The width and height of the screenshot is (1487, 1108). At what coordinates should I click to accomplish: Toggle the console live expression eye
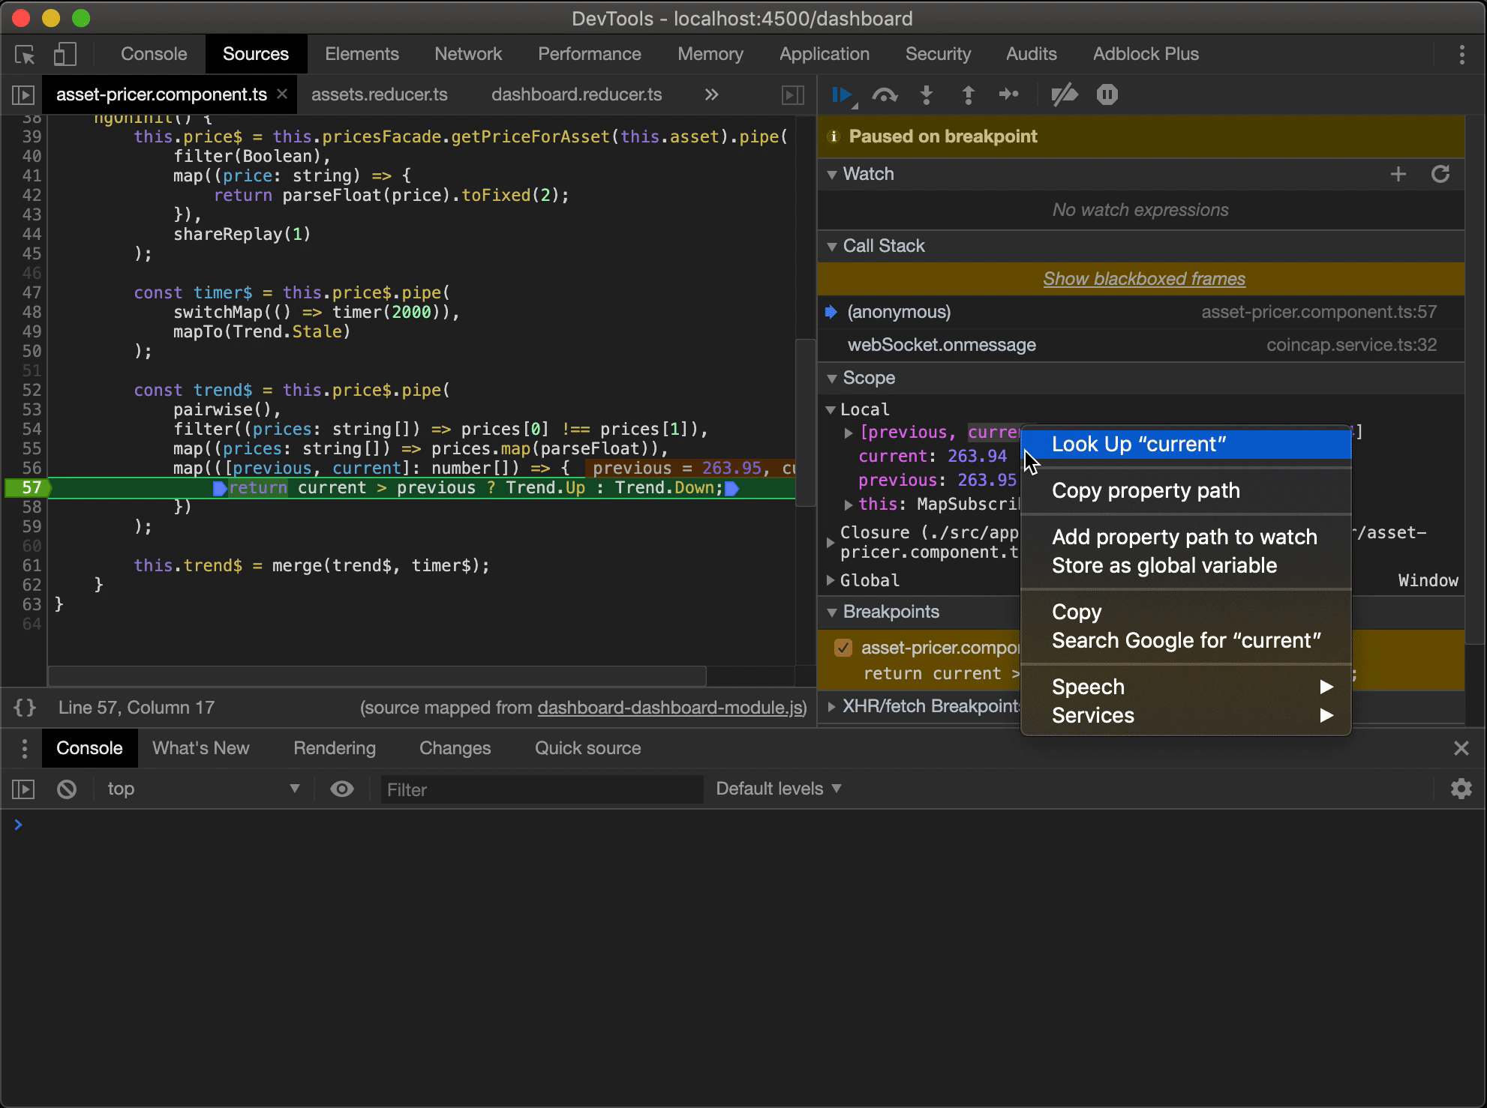click(x=342, y=789)
